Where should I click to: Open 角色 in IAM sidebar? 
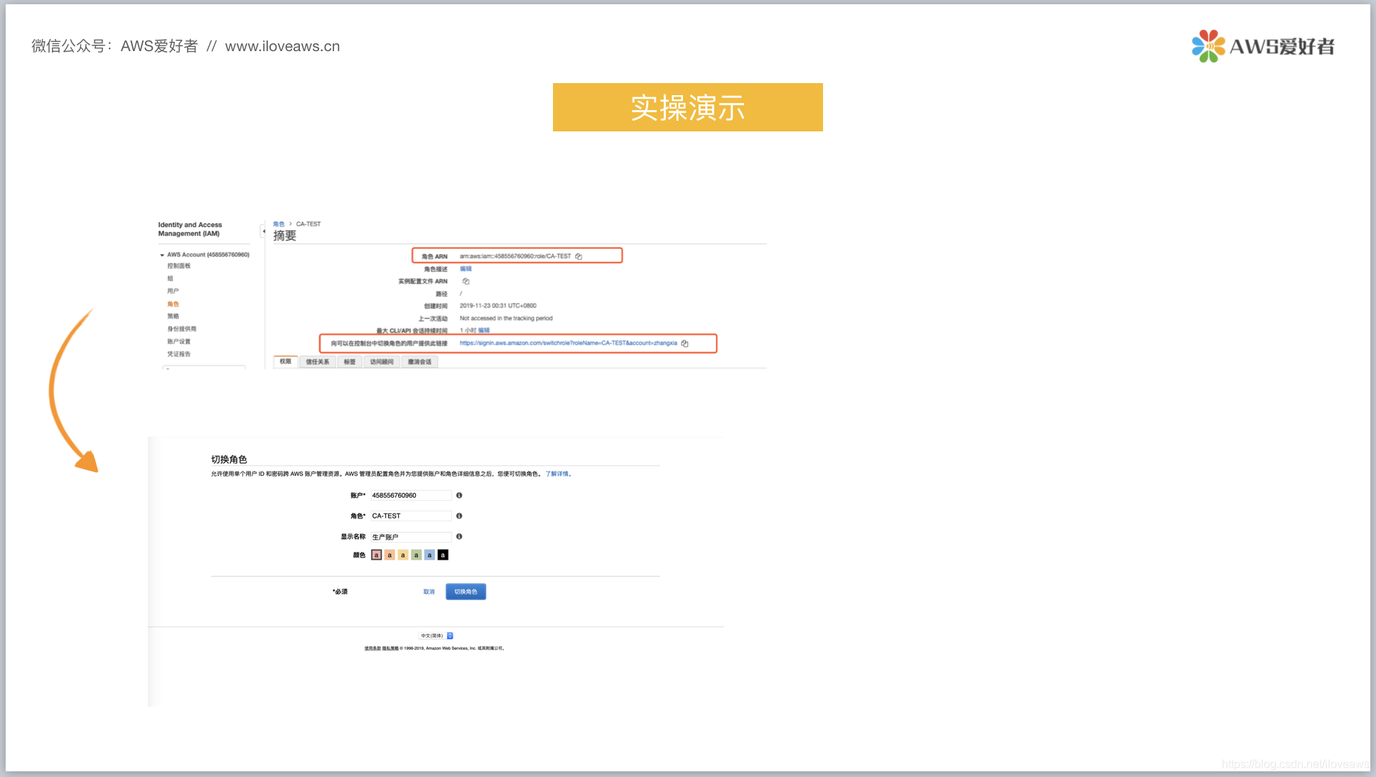click(x=173, y=304)
